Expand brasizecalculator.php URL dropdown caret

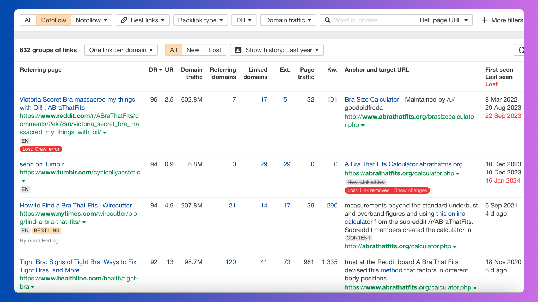[363, 126]
